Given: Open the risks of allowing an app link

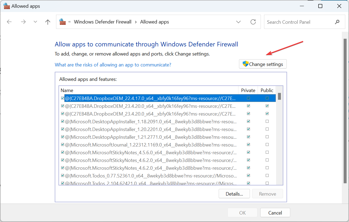Looking at the screenshot, I should [113, 65].
